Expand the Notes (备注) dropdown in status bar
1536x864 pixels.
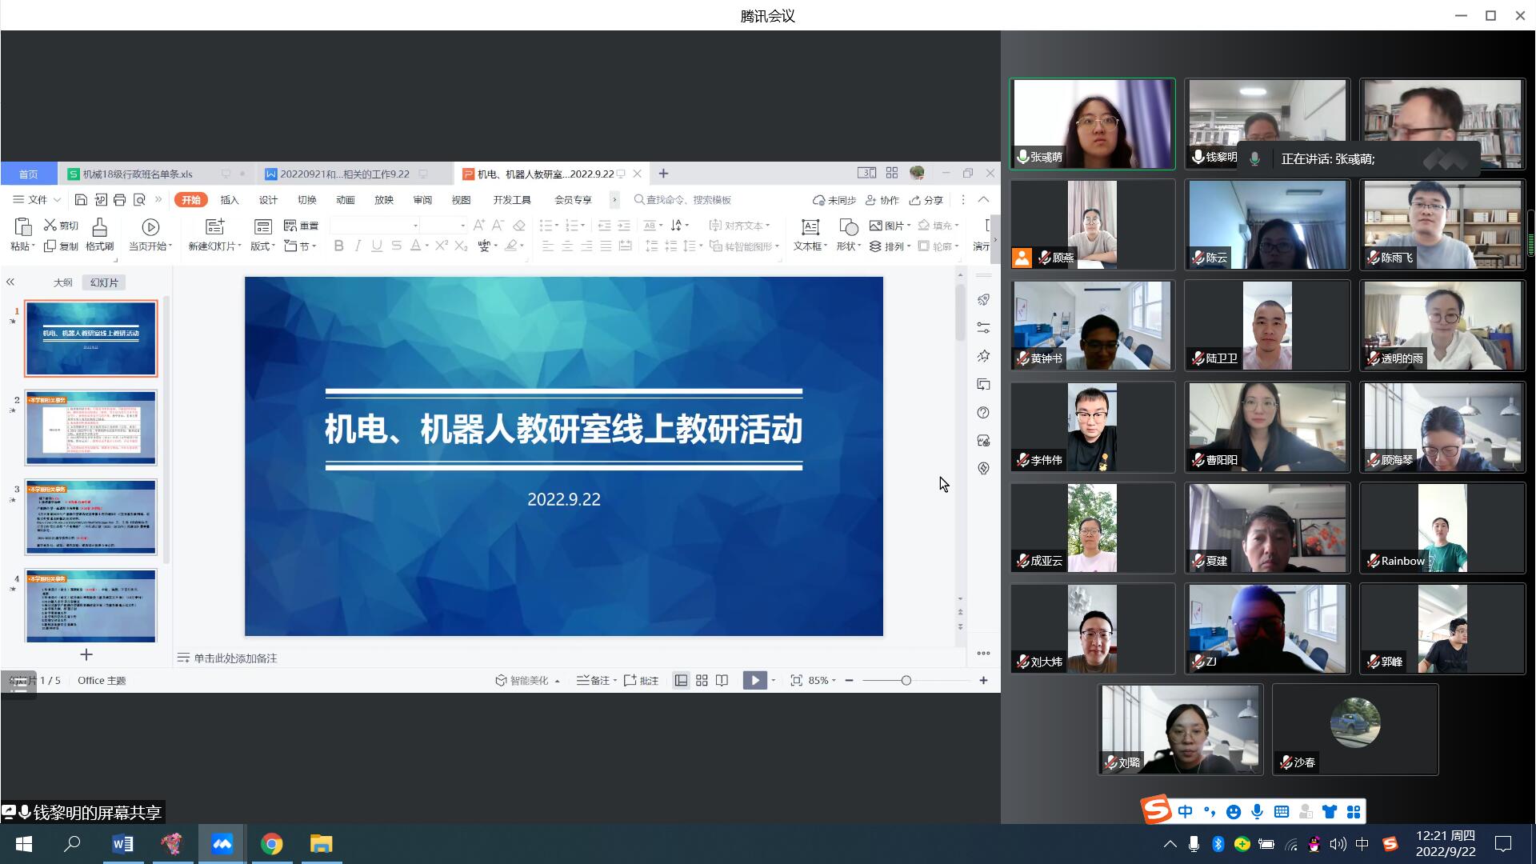[x=597, y=681]
